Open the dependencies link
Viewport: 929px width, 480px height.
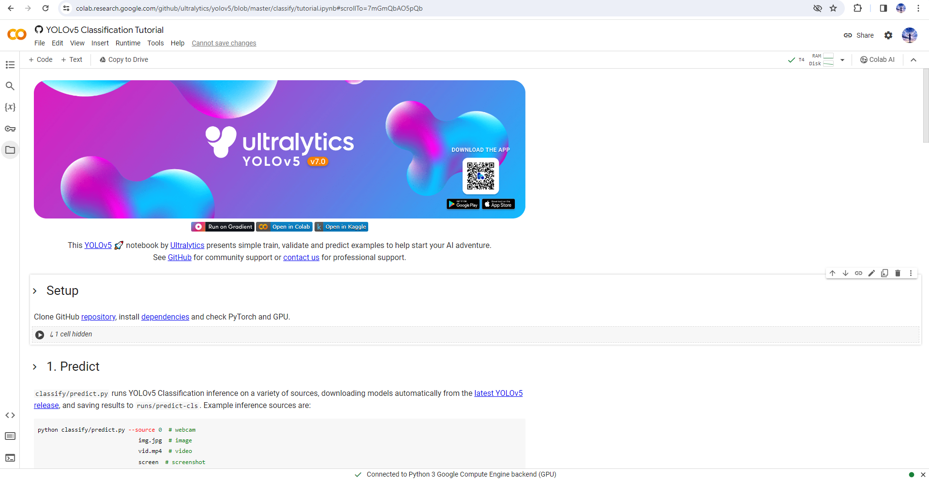pyautogui.click(x=165, y=317)
